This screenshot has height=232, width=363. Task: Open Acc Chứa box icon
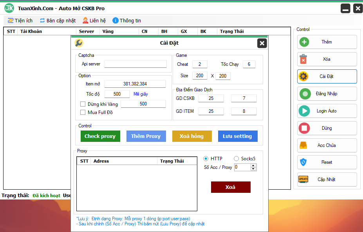(303, 145)
